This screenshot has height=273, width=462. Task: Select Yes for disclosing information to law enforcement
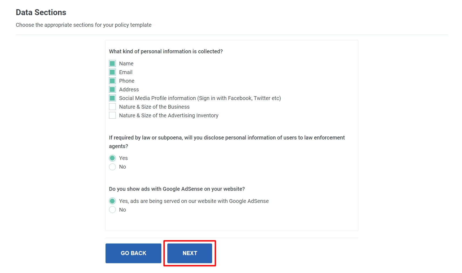(x=112, y=158)
